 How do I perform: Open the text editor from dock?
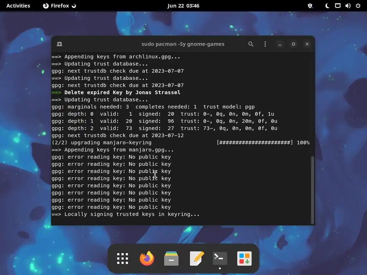point(197,259)
